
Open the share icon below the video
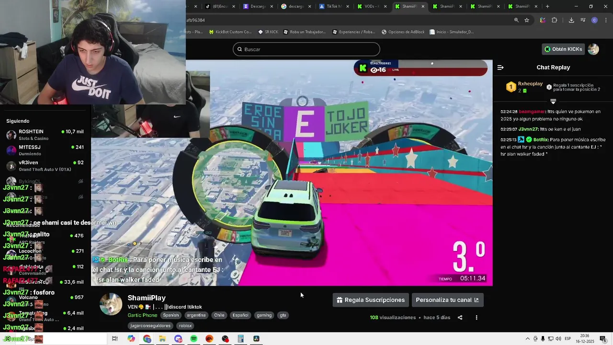click(x=460, y=318)
